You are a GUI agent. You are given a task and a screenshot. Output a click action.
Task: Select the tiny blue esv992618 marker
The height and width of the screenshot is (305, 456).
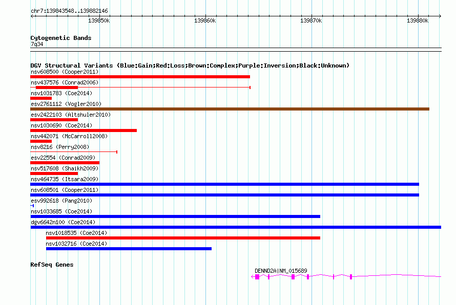[x=32, y=206]
